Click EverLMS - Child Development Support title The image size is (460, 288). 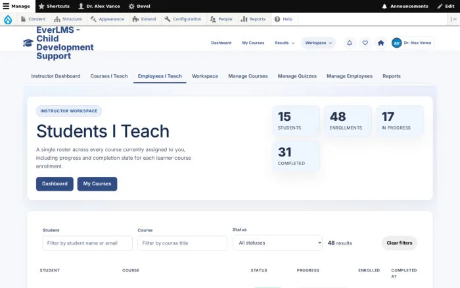65,43
